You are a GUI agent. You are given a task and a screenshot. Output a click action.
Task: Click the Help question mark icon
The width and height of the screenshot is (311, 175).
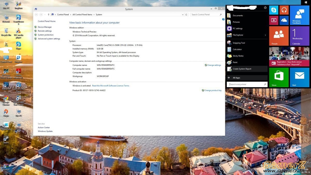tap(223, 19)
